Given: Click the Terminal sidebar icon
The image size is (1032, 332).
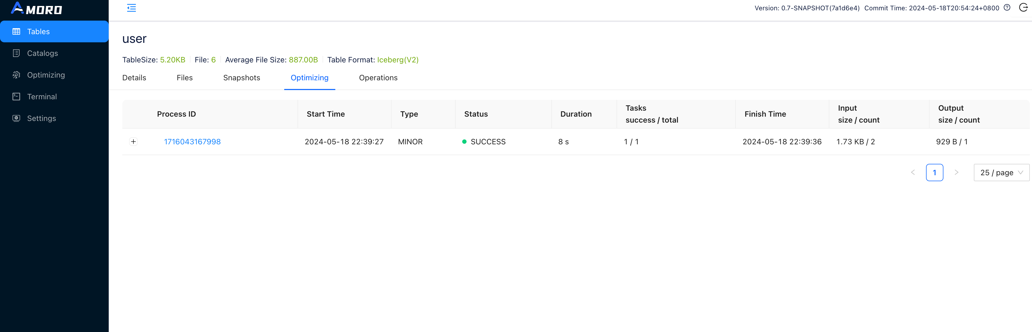Looking at the screenshot, I should pyautogui.click(x=16, y=96).
